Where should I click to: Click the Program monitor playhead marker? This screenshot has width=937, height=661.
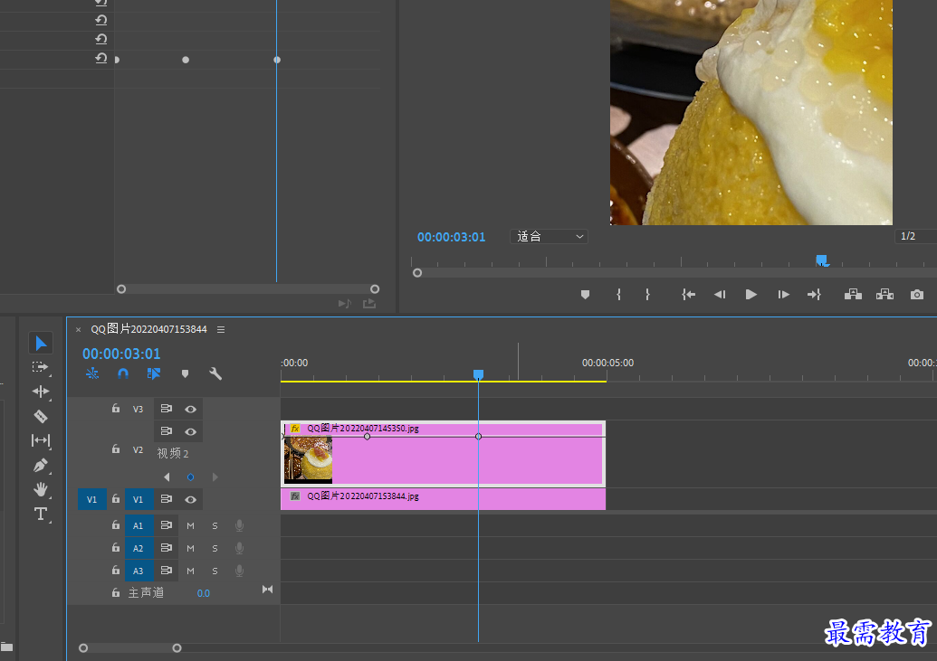click(822, 260)
